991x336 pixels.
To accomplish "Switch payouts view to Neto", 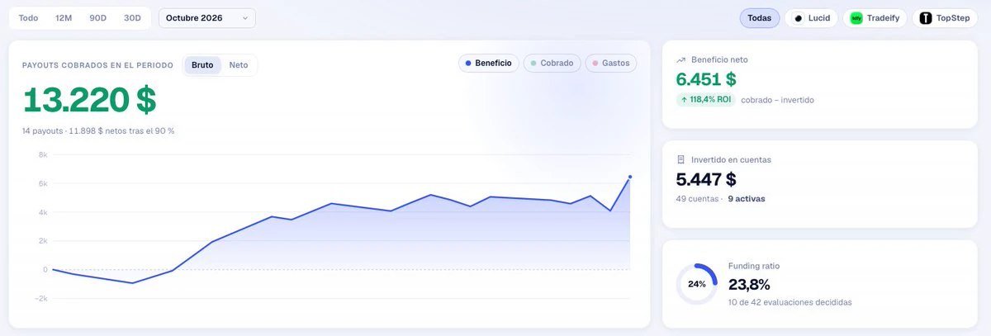I will coord(239,64).
